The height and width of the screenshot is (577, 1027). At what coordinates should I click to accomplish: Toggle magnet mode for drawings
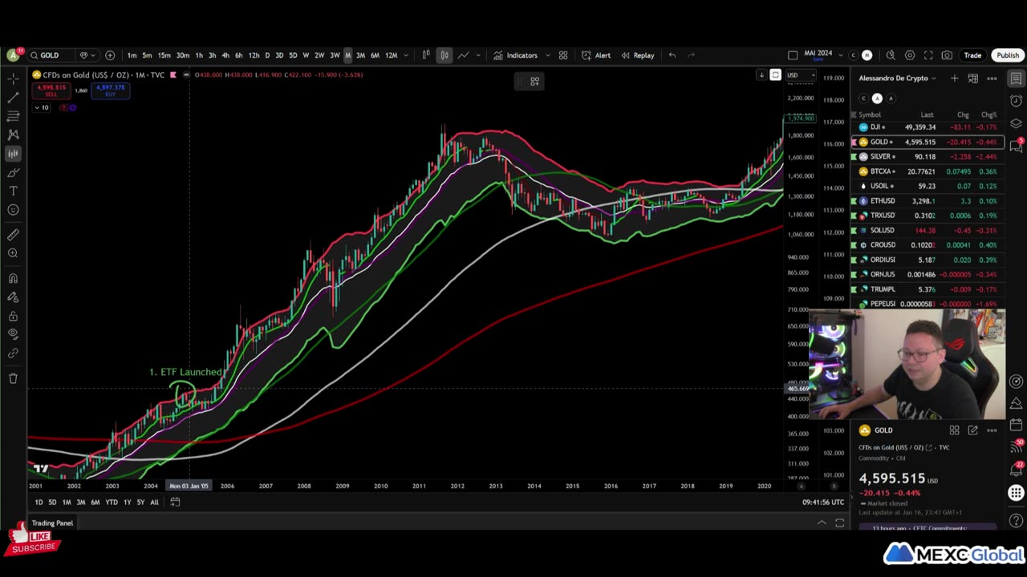13,278
